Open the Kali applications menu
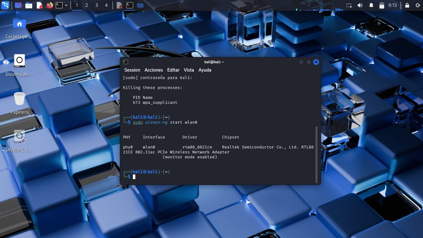The image size is (423, 238). (x=5, y=5)
